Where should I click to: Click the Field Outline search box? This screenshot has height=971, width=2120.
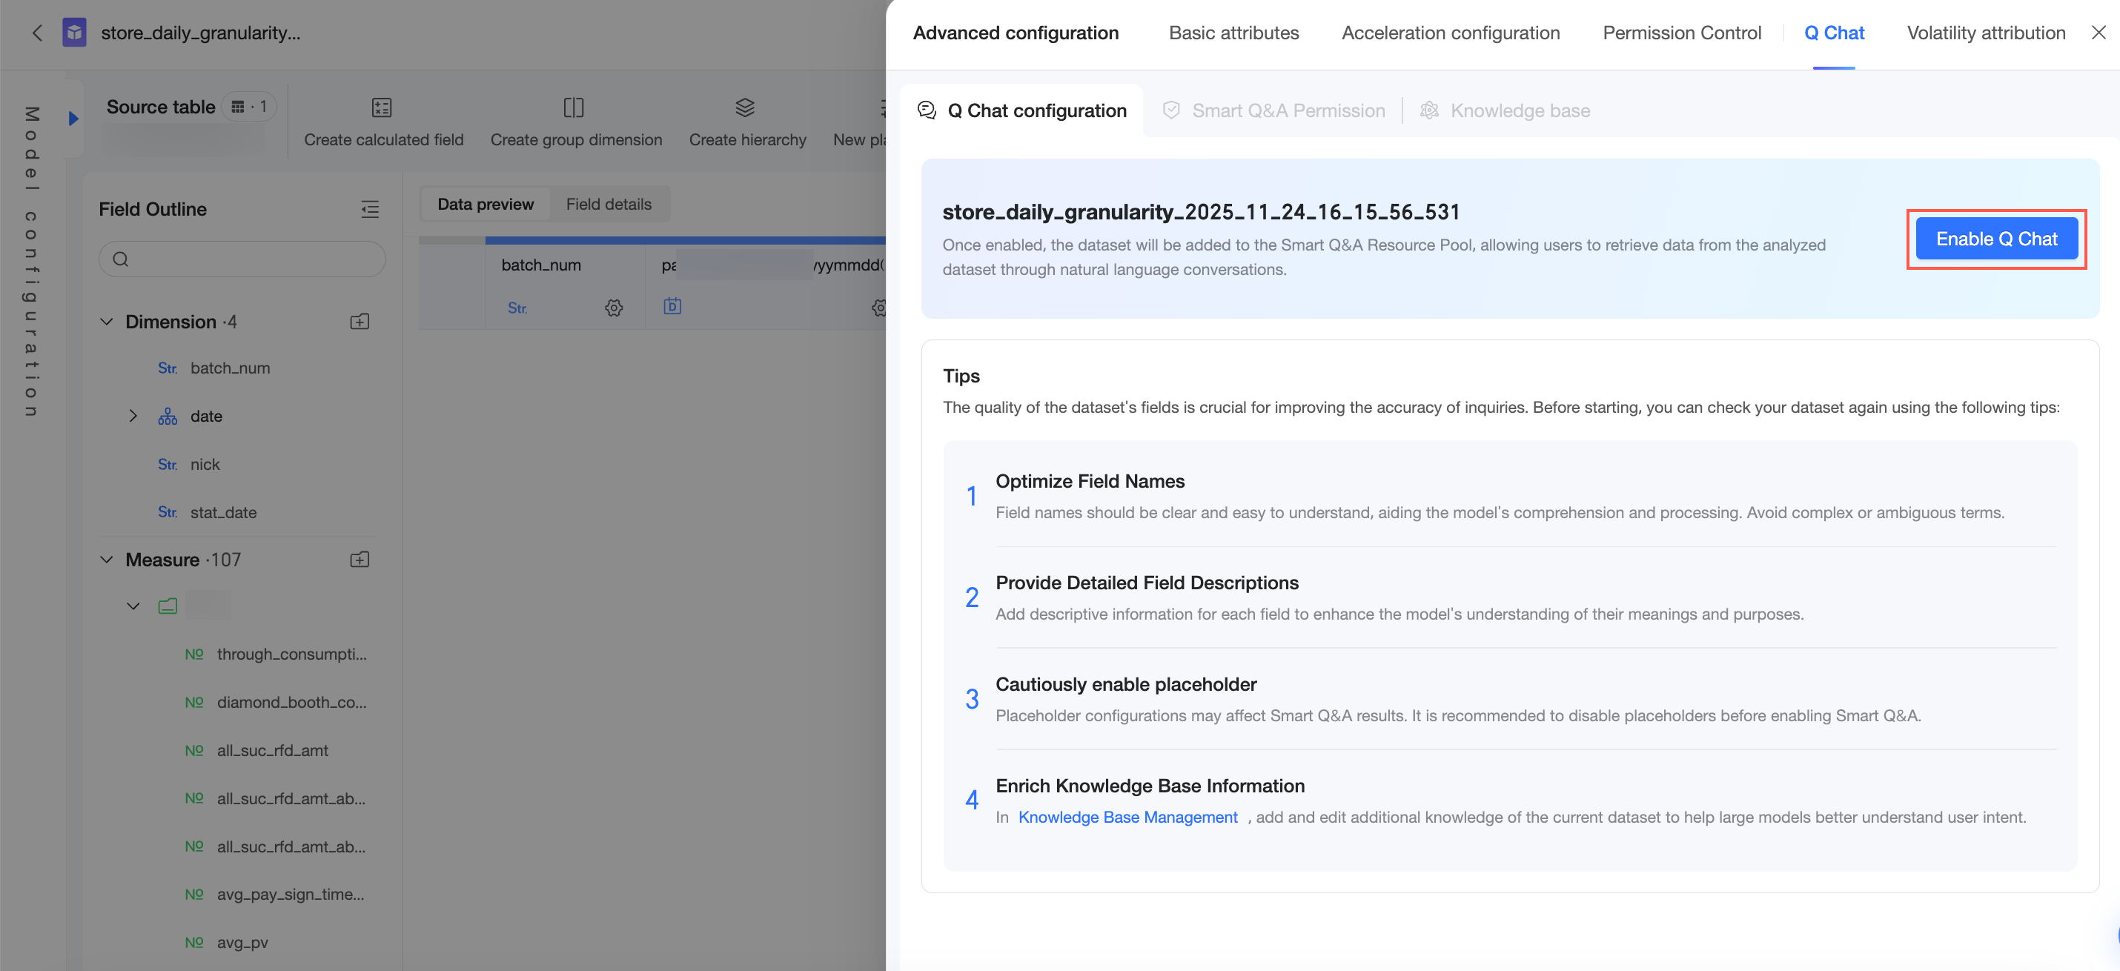click(242, 259)
